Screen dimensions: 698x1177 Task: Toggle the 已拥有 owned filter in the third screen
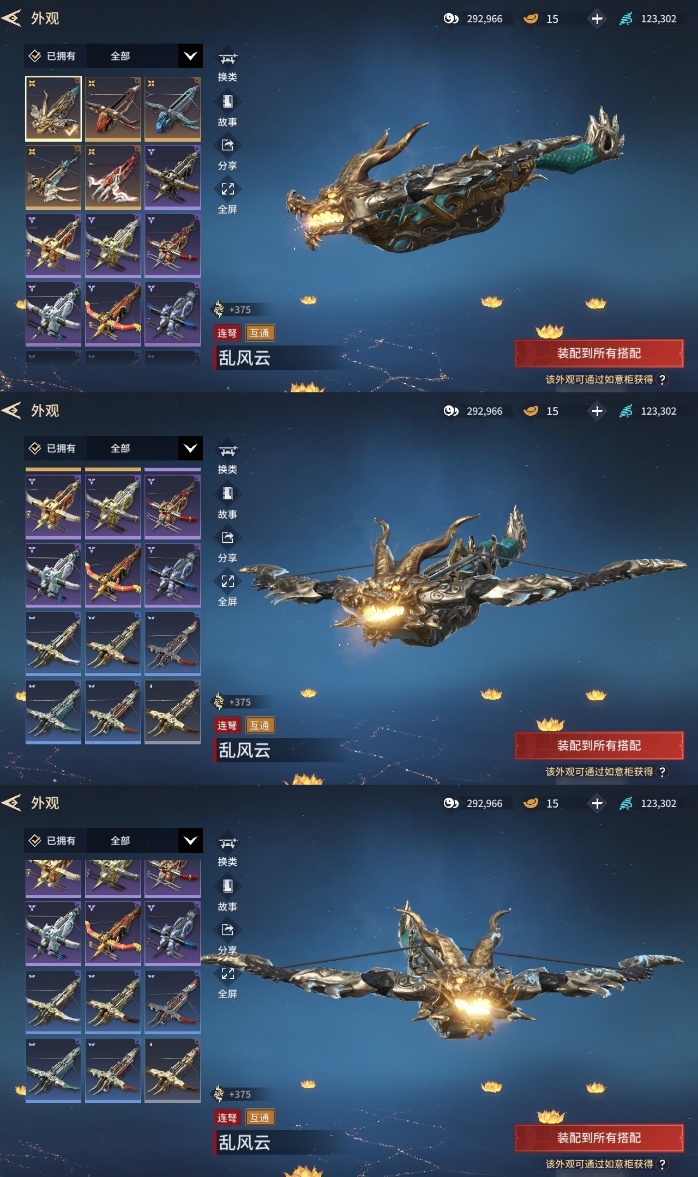coord(53,840)
